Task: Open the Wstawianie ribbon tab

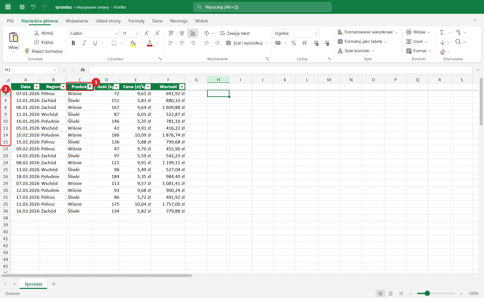Action: tap(77, 21)
